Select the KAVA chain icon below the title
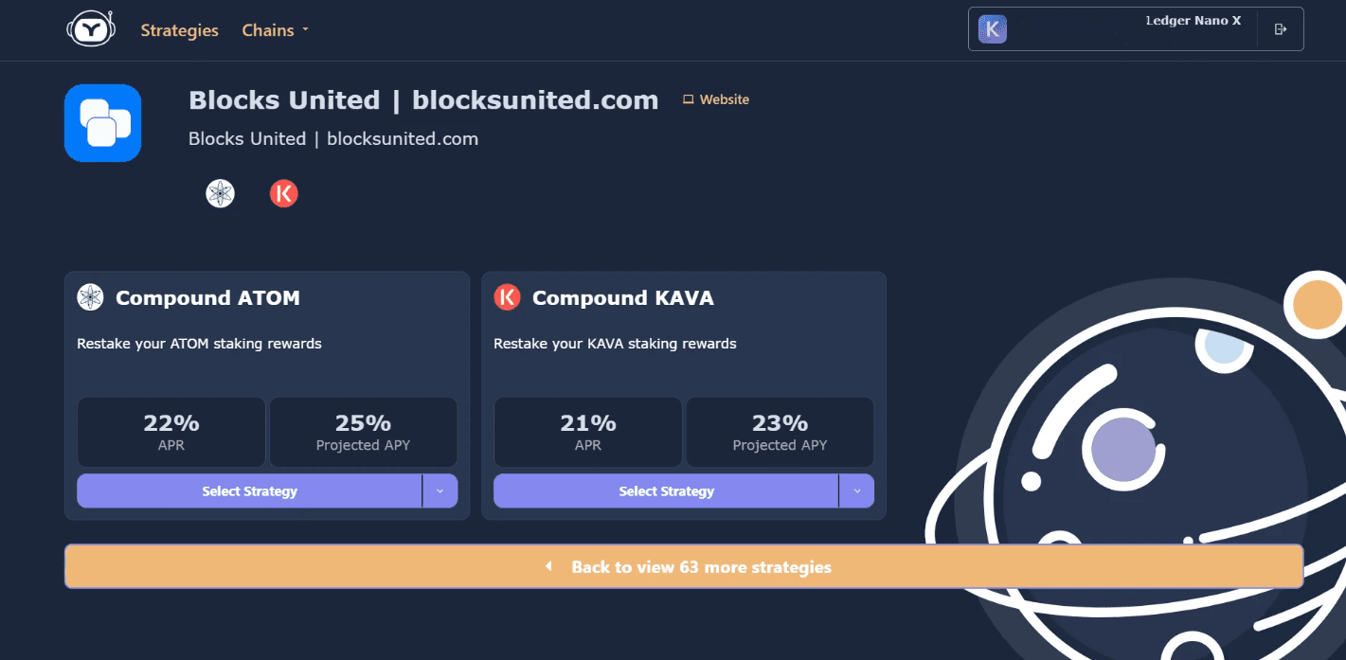Screen dimensions: 1346x660 click(284, 194)
